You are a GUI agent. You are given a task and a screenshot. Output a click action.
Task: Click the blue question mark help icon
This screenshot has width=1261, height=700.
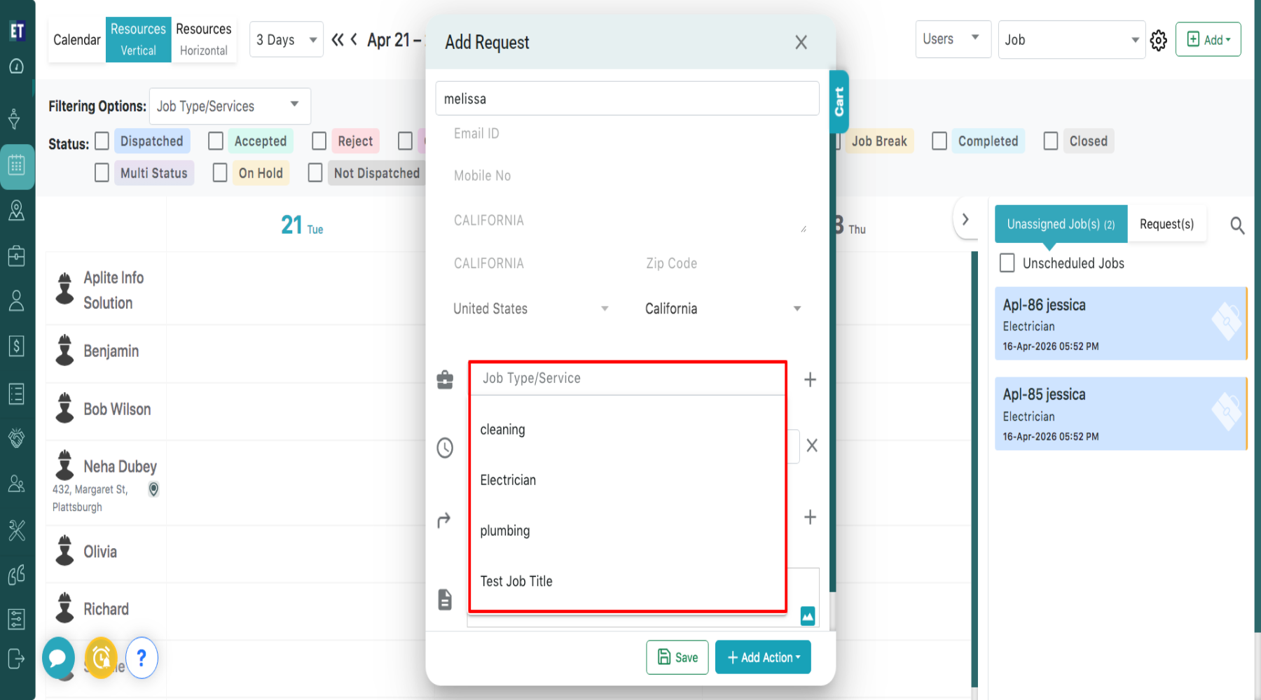point(142,658)
